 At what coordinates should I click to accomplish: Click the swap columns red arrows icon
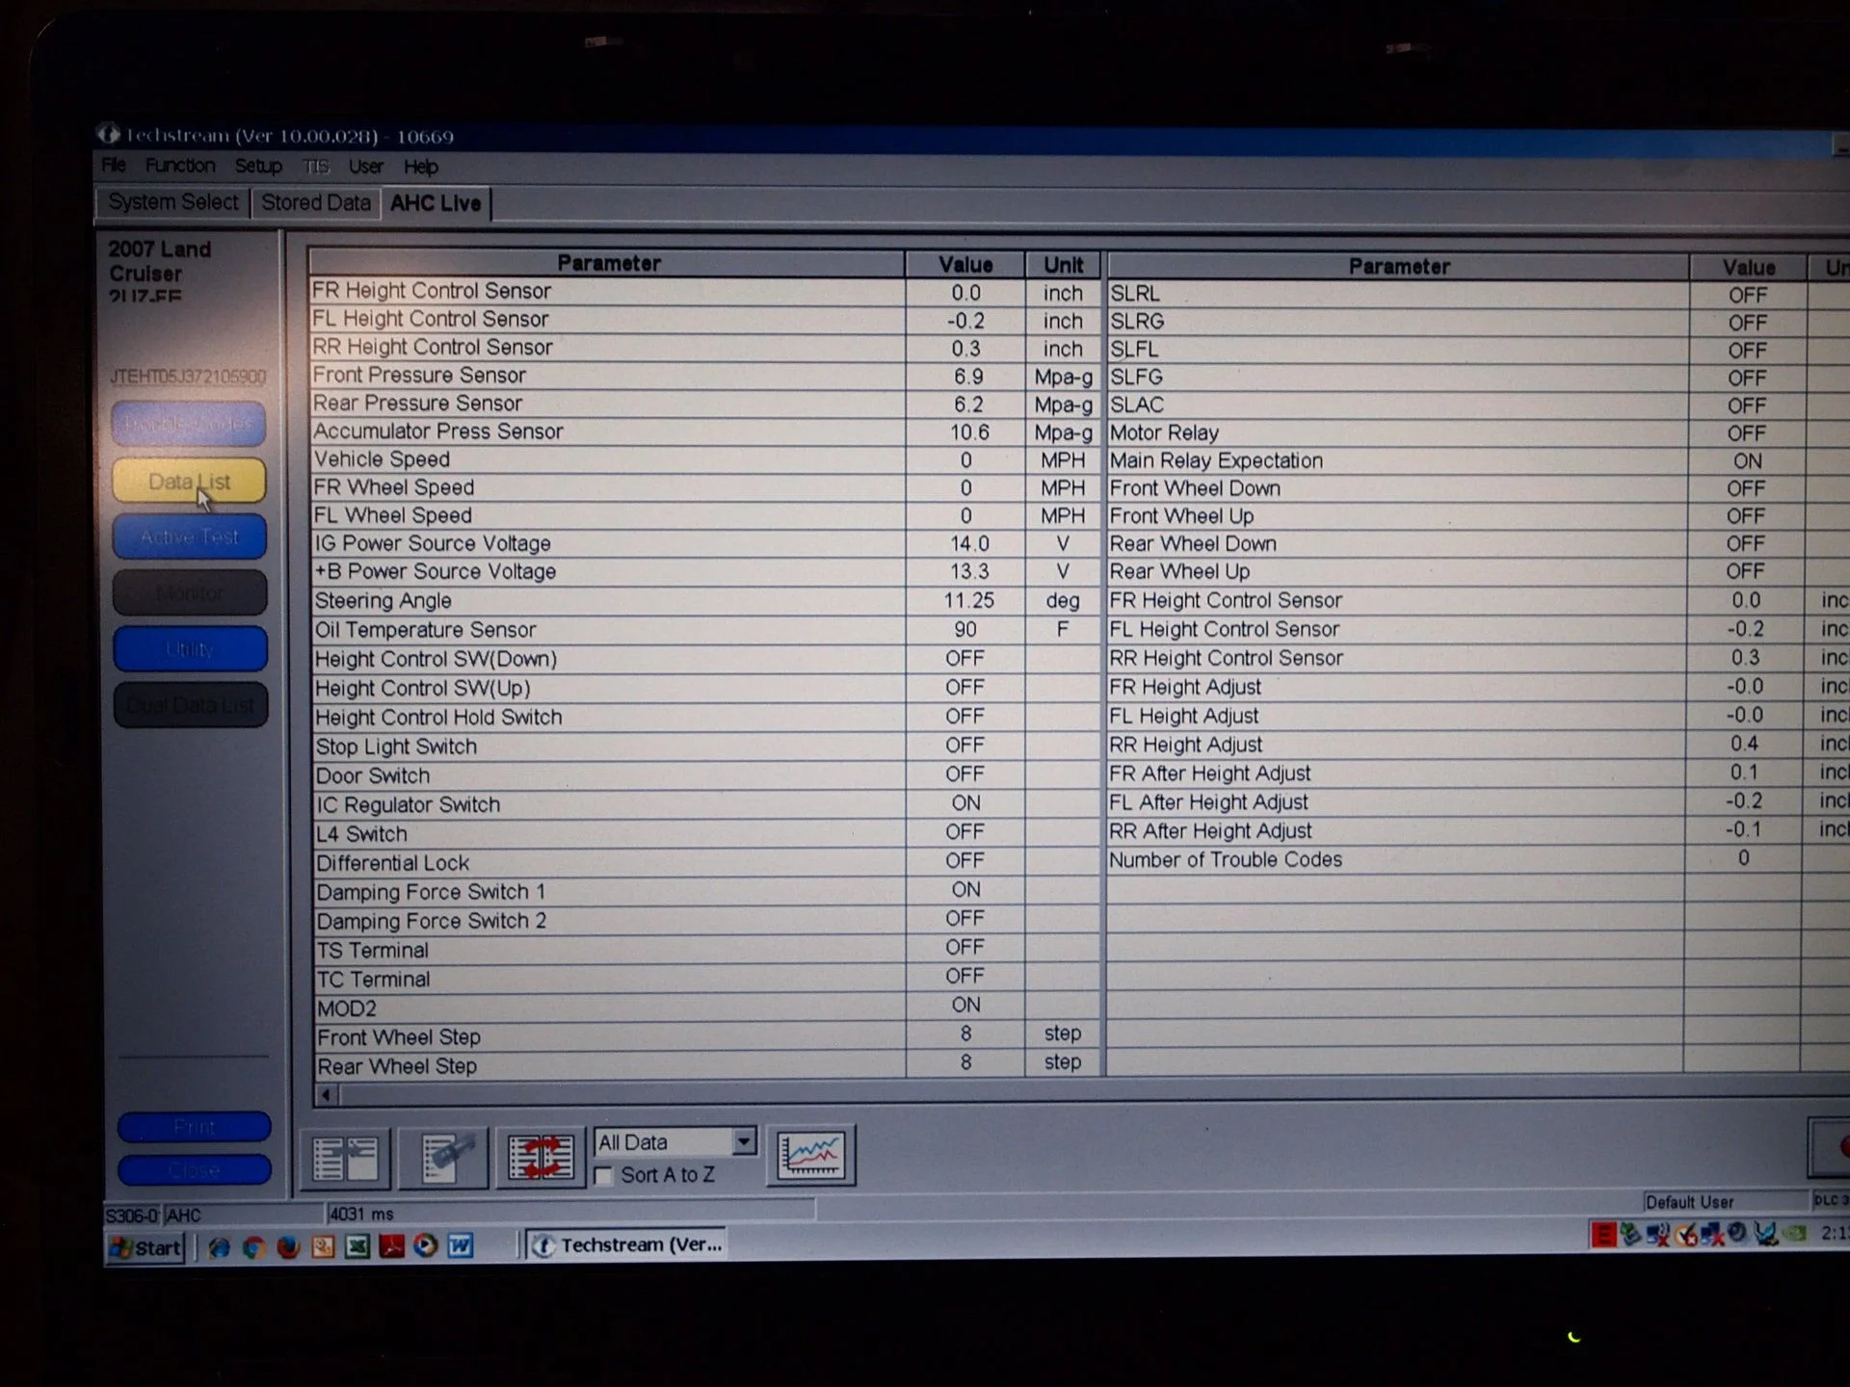541,1157
